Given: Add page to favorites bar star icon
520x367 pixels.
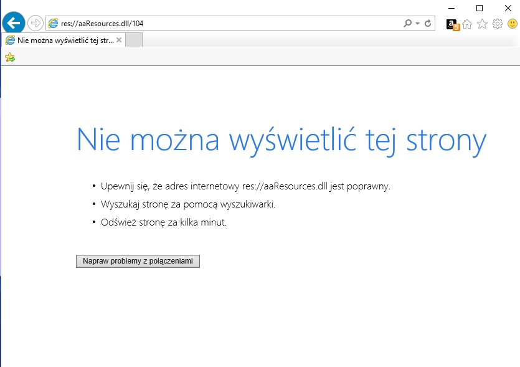Looking at the screenshot, I should tap(9, 57).
